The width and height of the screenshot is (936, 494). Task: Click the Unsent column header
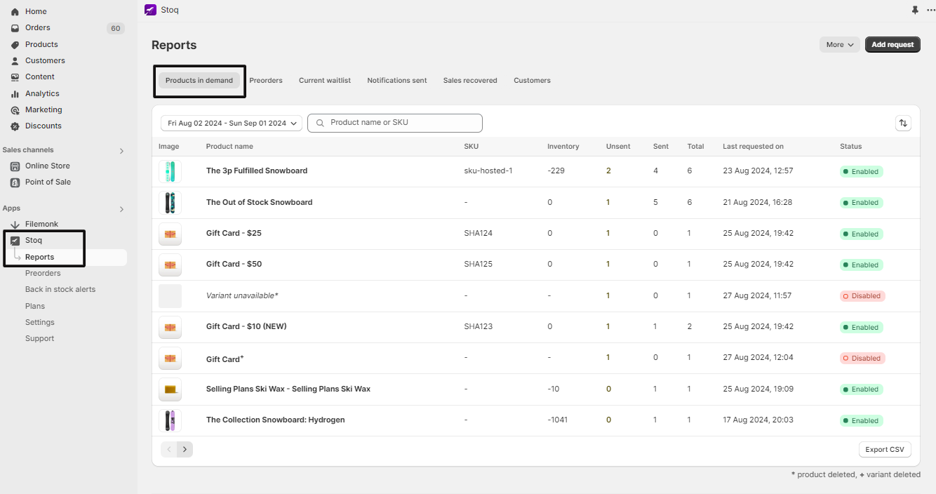[618, 147]
